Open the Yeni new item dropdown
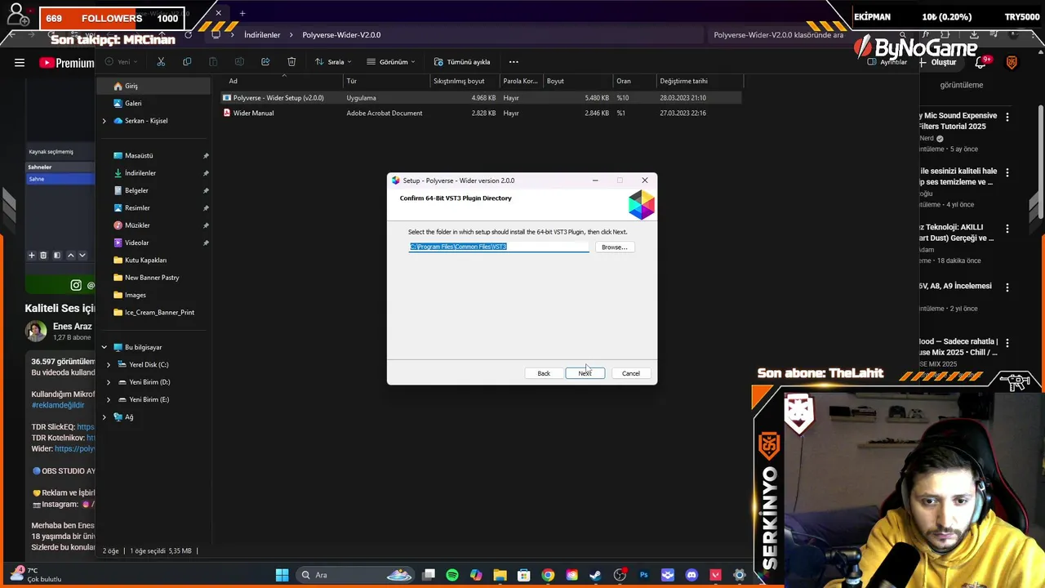Screen dimensions: 1045x588 [x=122, y=62]
